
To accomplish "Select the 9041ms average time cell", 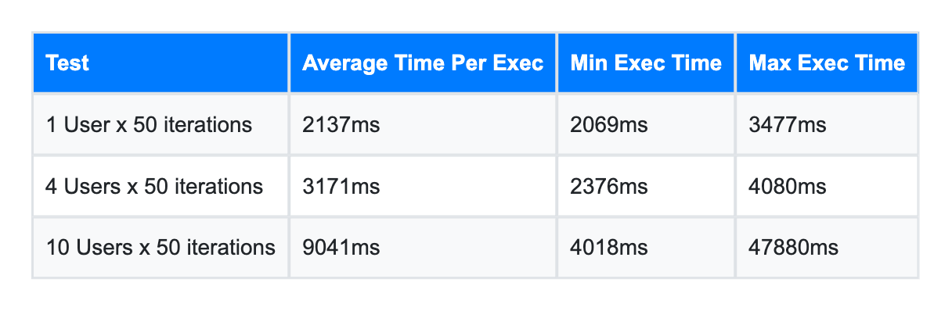I will click(423, 248).
